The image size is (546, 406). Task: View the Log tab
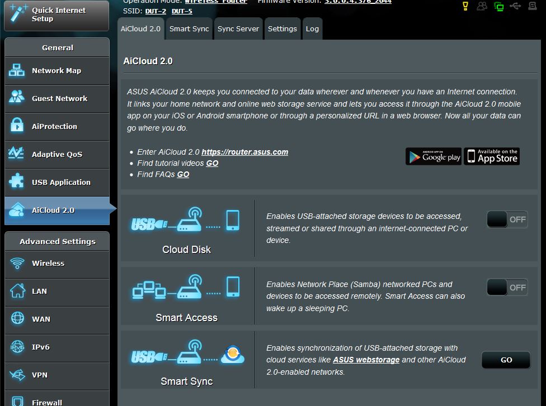coord(312,29)
